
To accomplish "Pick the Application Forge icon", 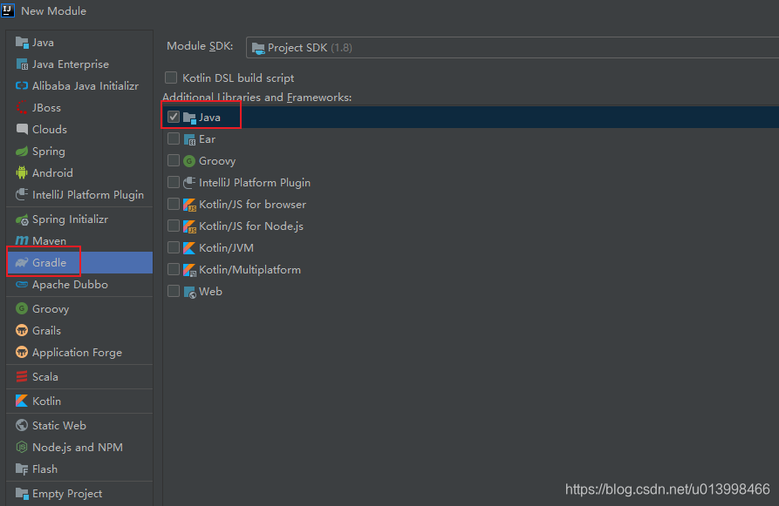I will coord(22,352).
